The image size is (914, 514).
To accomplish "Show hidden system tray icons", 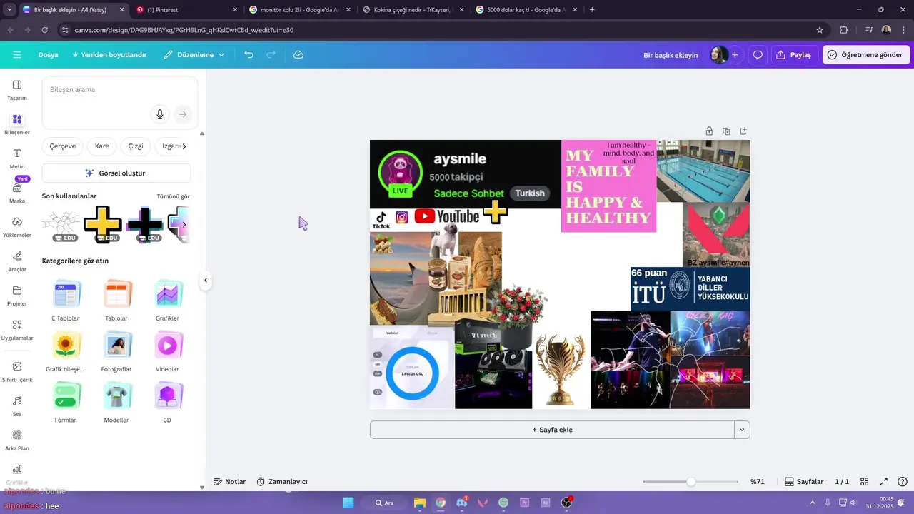I will [x=812, y=503].
